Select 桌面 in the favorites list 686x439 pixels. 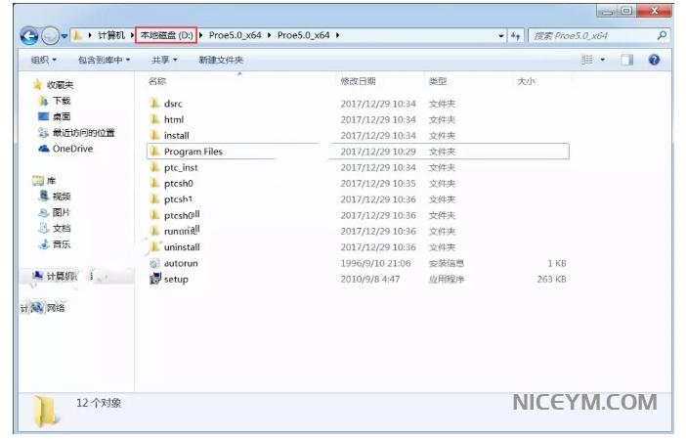[61, 116]
